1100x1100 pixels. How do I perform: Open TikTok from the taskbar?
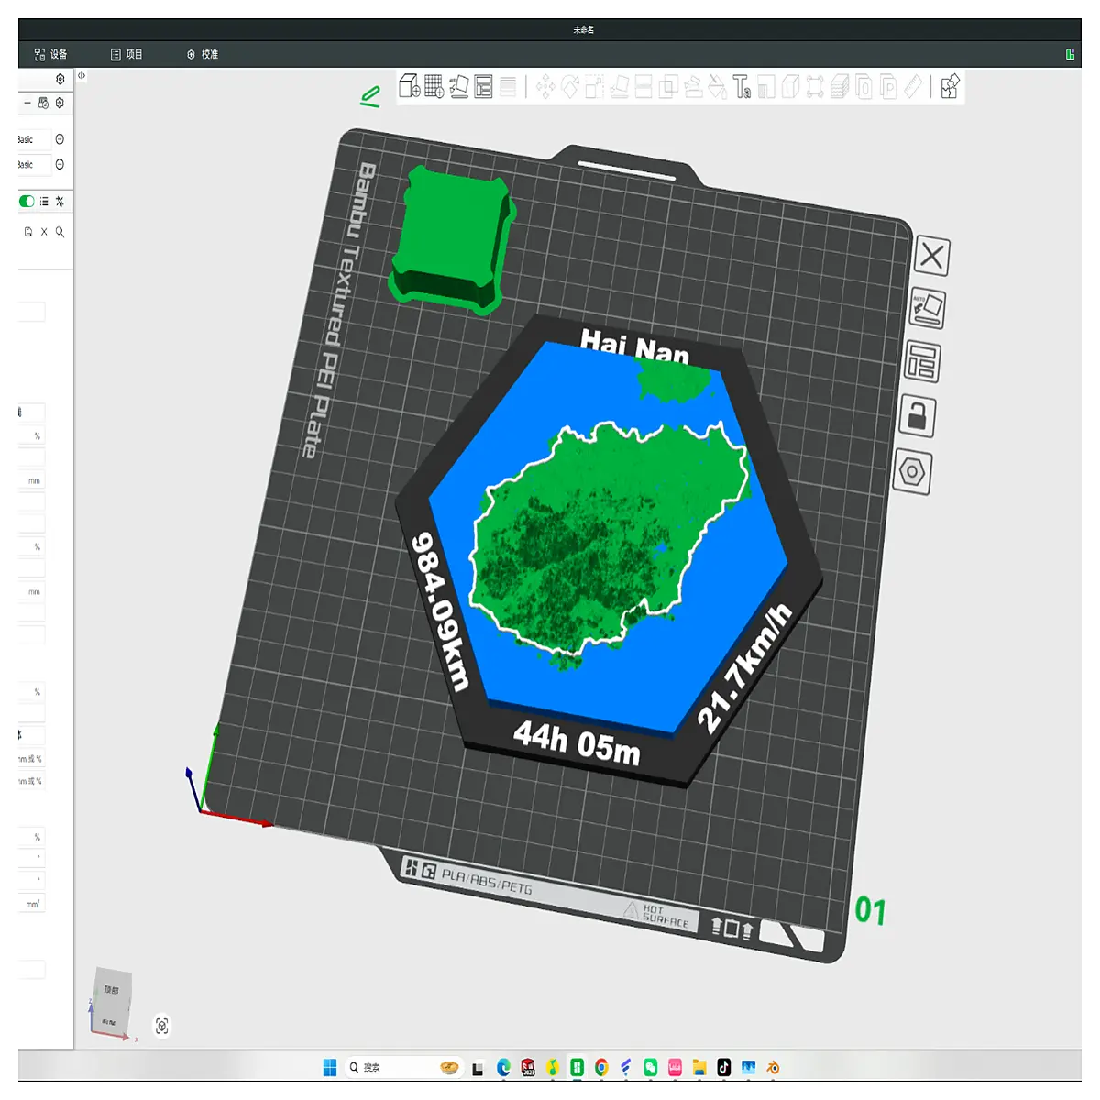click(723, 1067)
